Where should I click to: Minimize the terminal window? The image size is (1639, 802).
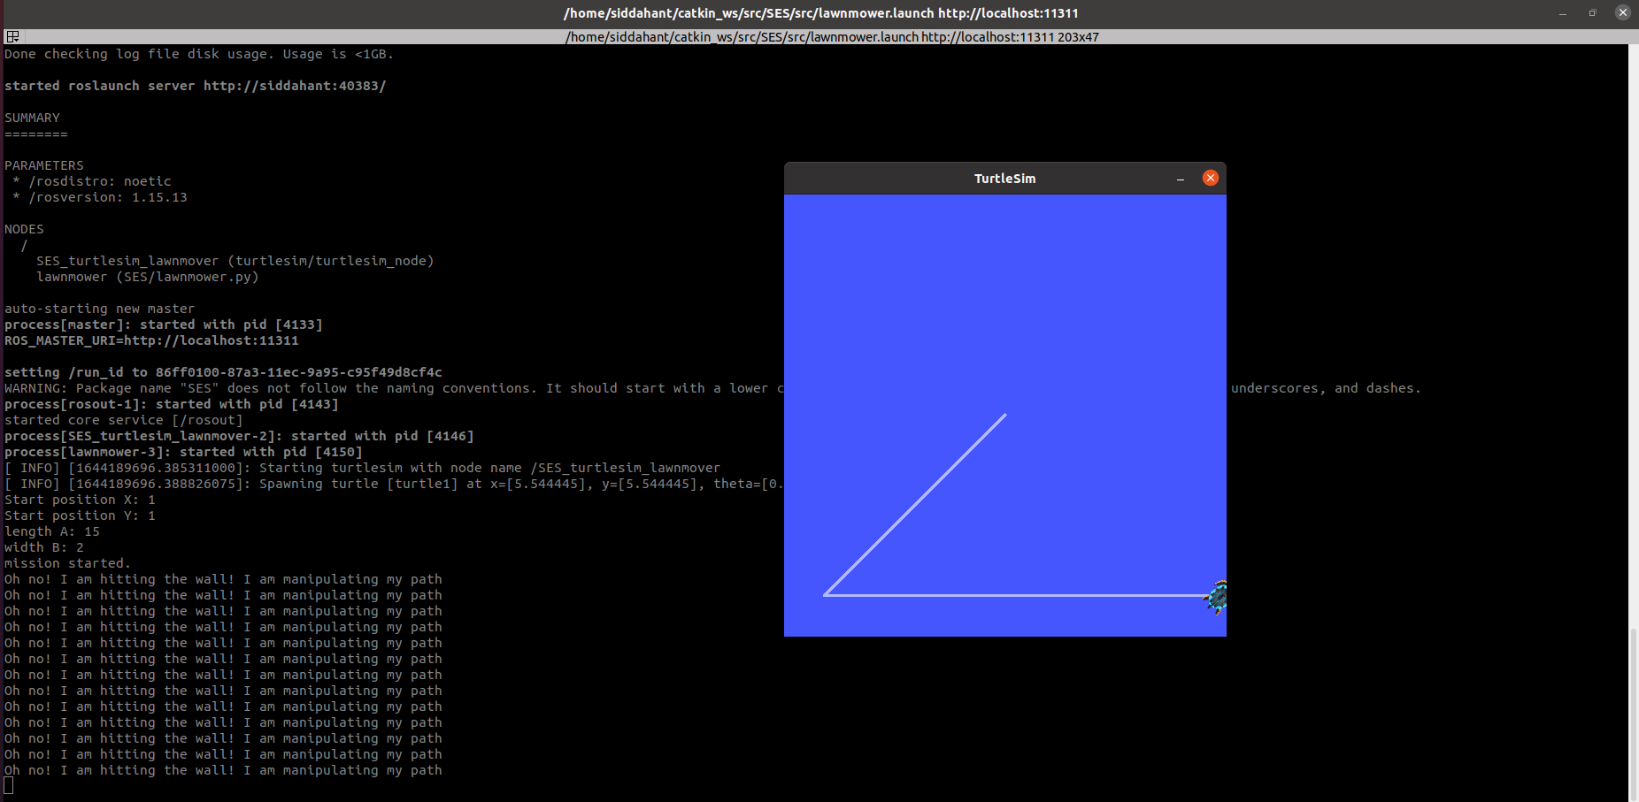[x=1561, y=12]
